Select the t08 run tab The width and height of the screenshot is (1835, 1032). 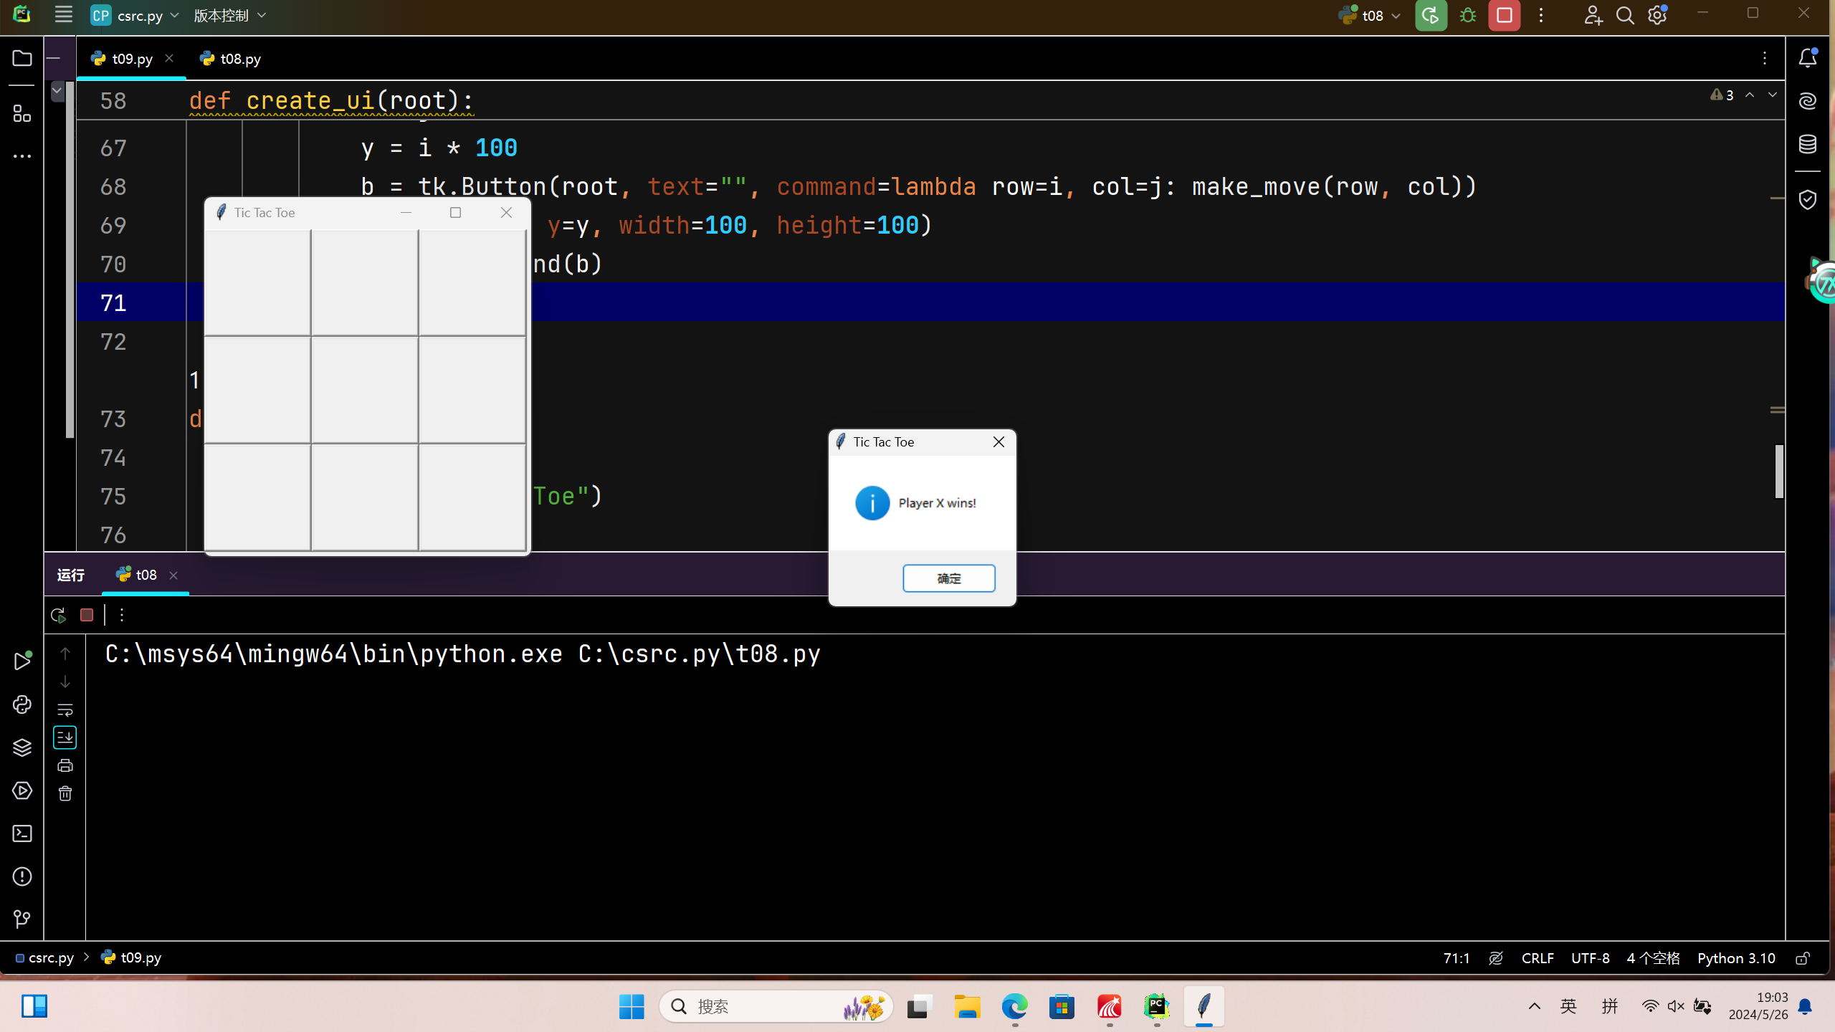point(145,575)
